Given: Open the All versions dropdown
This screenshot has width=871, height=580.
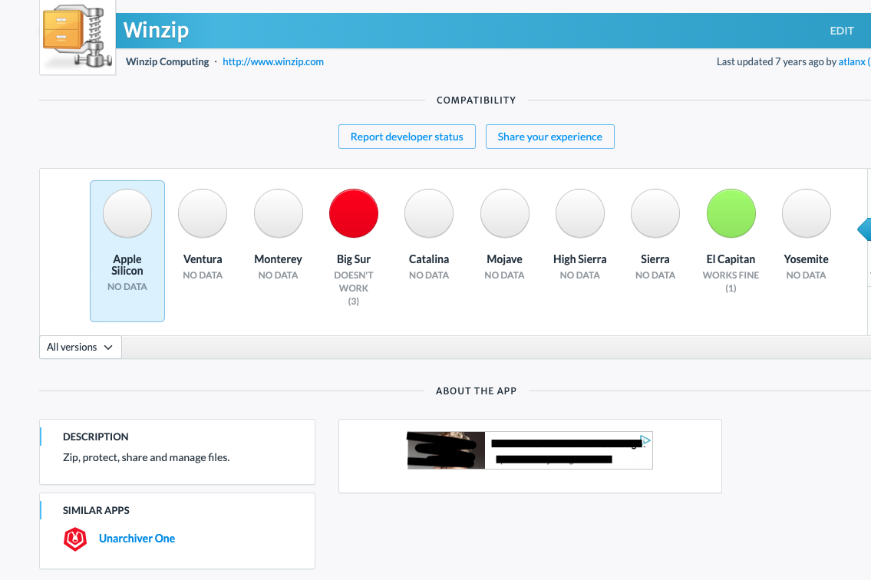Looking at the screenshot, I should [81, 348].
